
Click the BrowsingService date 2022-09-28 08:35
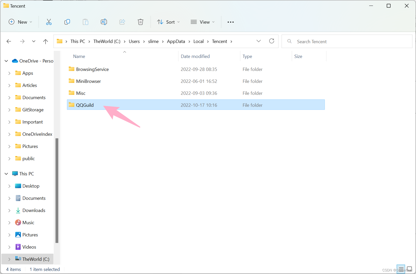point(199,69)
